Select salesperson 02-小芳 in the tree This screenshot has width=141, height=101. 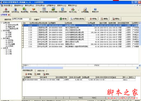coord(8,52)
